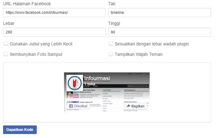Click the 1 suka like count
Viewport: 218px width, 138px height.
coord(90,84)
